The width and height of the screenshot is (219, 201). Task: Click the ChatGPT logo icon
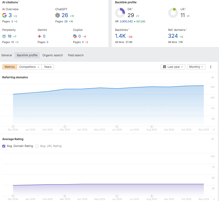click(x=58, y=15)
